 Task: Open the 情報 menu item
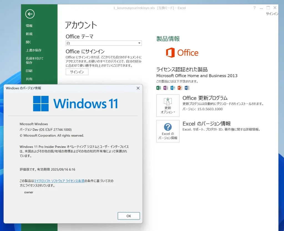click(x=29, y=26)
